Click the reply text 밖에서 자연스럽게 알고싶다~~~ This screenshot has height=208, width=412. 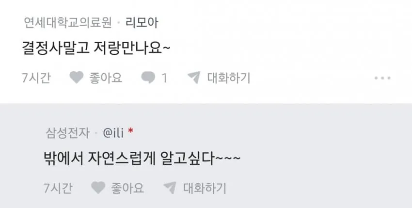142,159
